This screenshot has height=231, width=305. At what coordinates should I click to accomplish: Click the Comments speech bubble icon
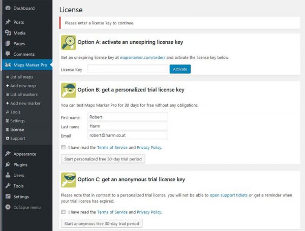8,54
